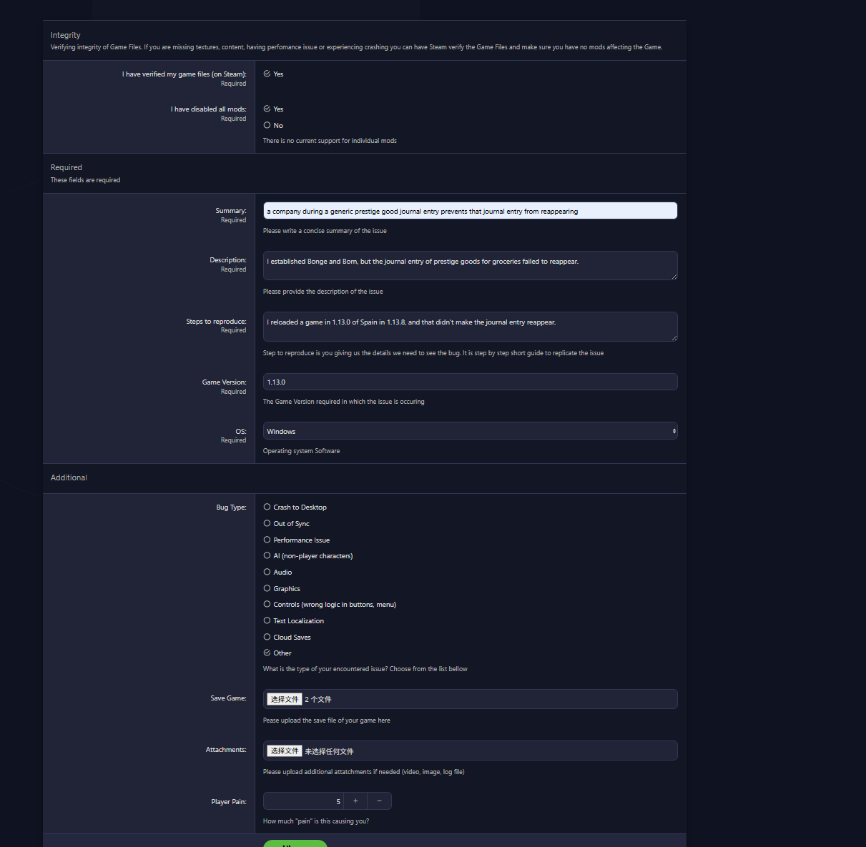Click choose file button for Attachments
The image size is (866, 847).
point(285,751)
